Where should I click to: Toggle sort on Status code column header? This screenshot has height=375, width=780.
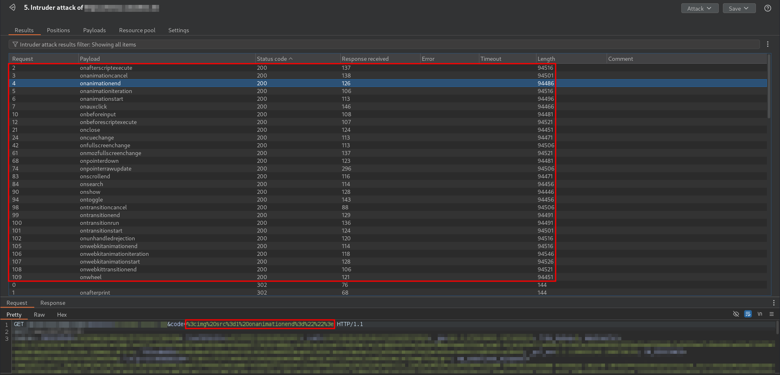(x=297, y=59)
